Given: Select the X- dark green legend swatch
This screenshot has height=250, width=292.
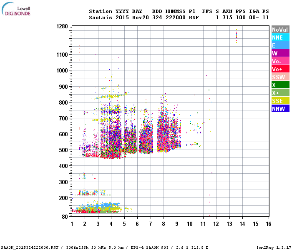Looking at the screenshot, I should pos(280,85).
